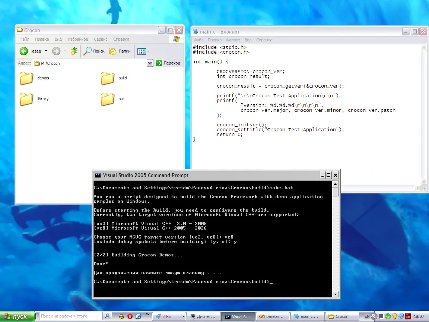Click the Пуск Start button
Screen dimensions: 429x322
click(18, 316)
